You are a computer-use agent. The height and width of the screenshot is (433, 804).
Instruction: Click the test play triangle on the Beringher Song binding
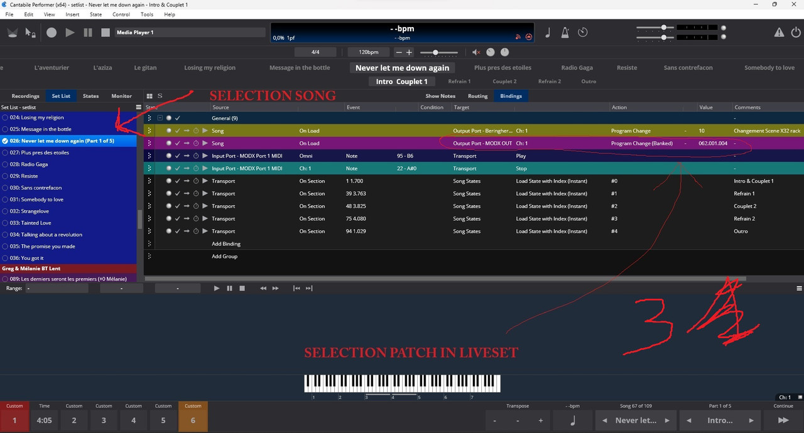point(205,131)
